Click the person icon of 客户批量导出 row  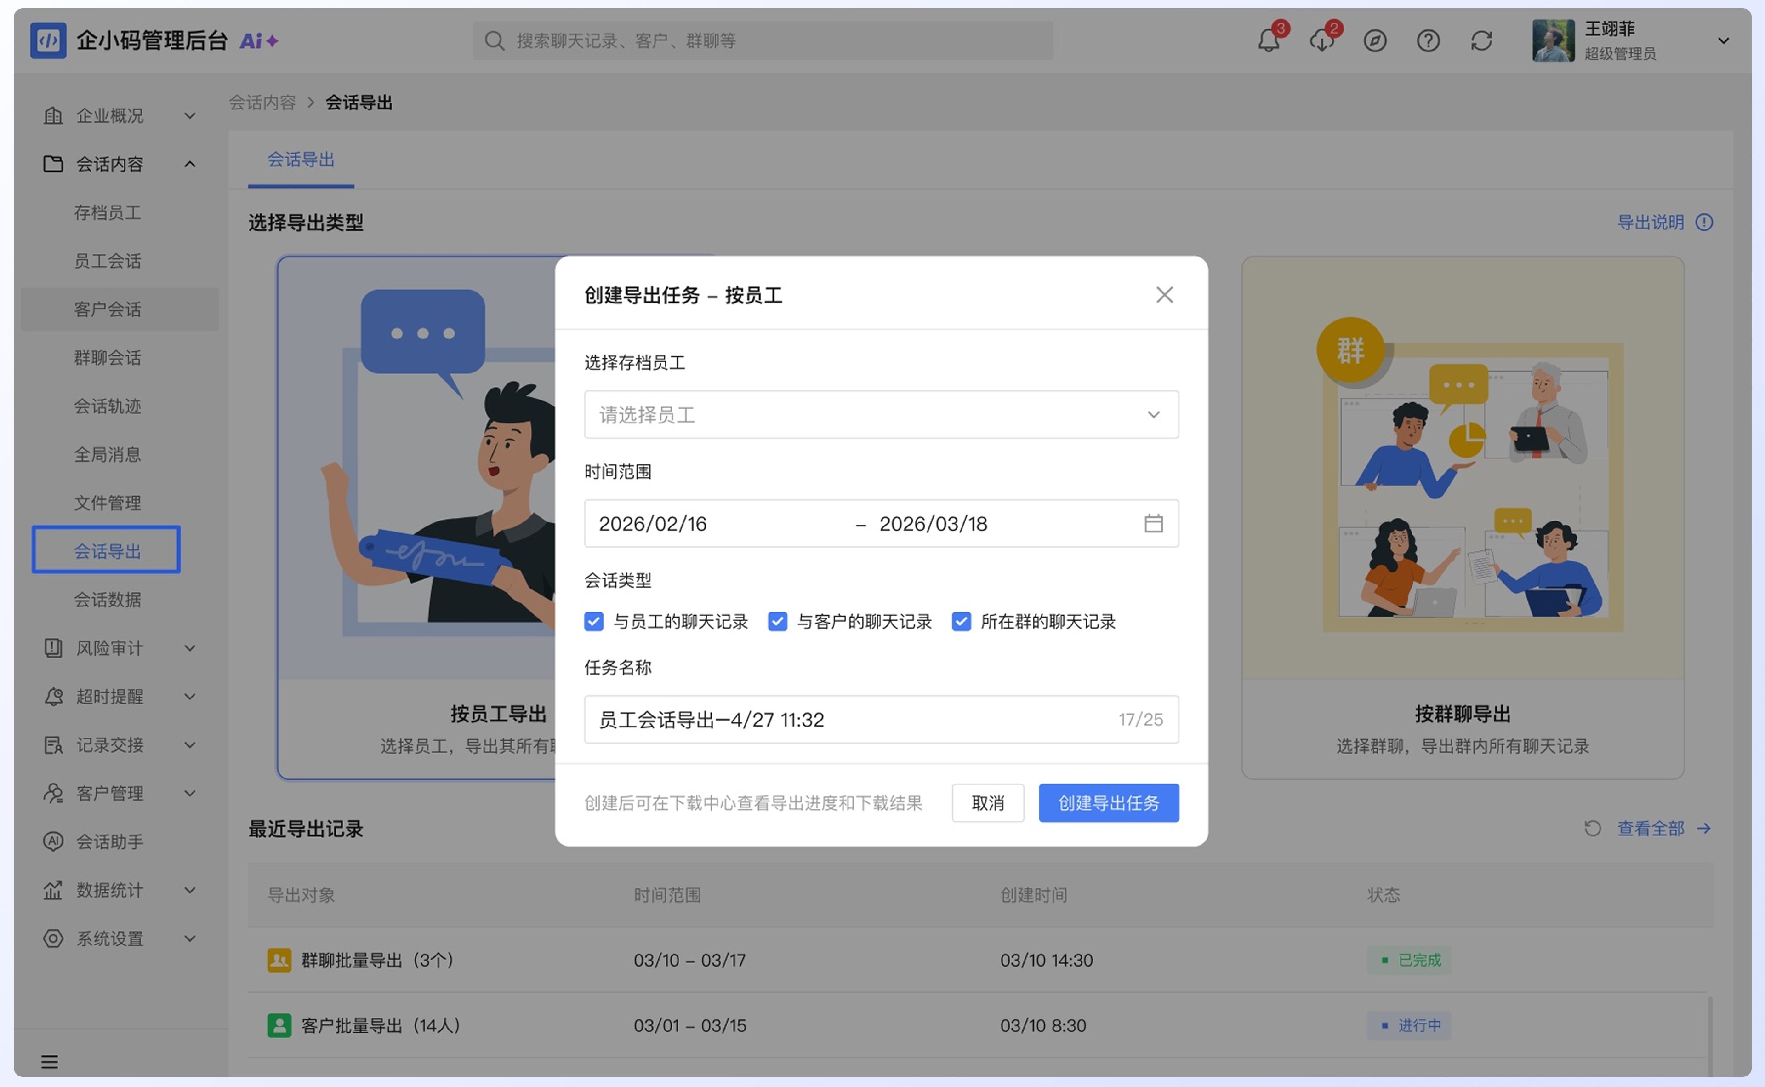point(279,1025)
